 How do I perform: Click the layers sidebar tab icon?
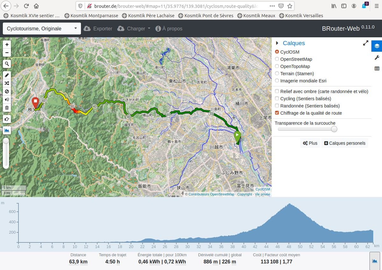point(377,46)
